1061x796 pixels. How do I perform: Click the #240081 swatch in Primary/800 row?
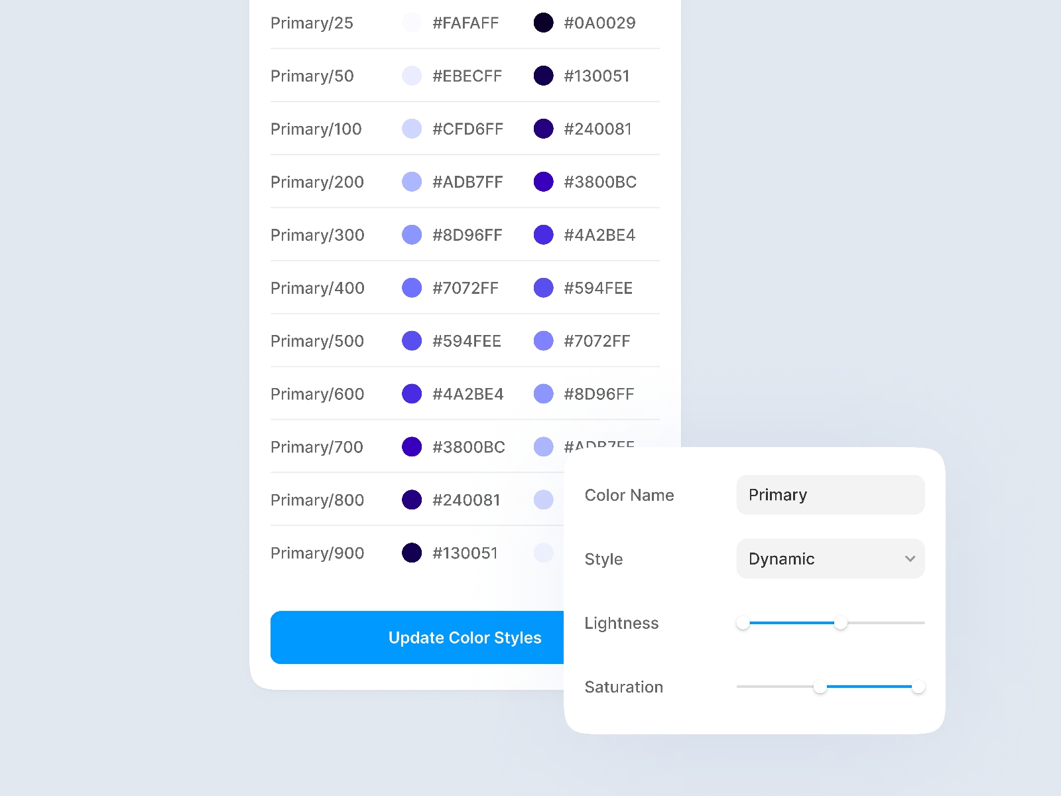point(412,499)
